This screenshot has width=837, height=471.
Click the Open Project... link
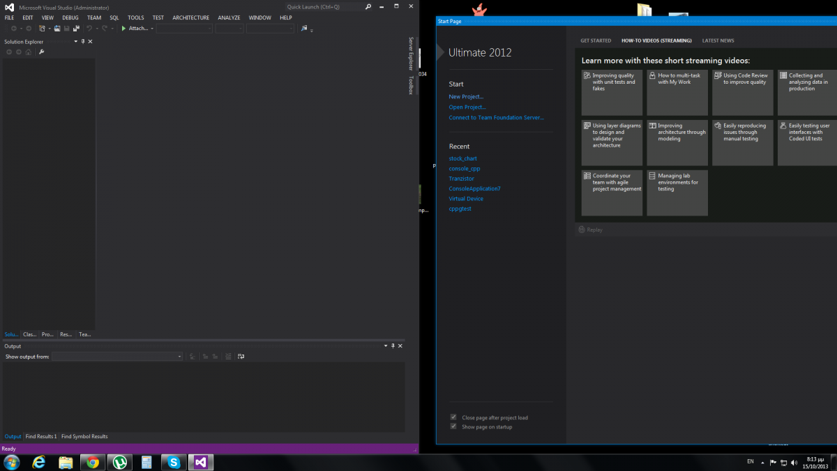coord(467,107)
